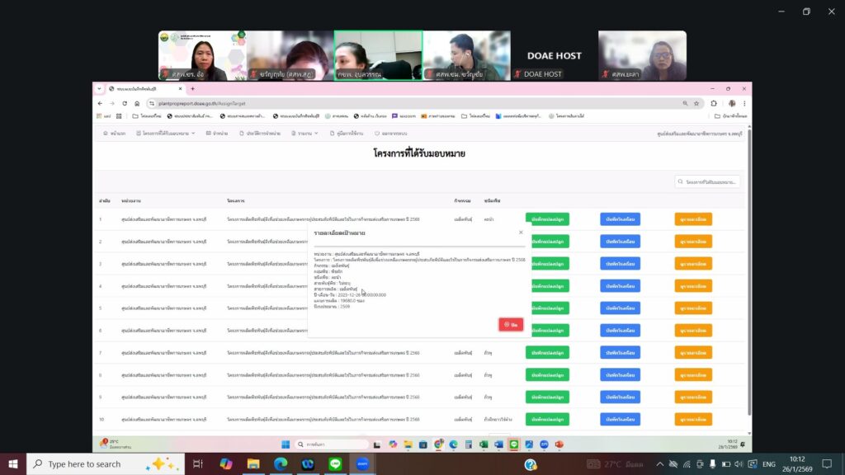Open หน้าแรก home menu item

coord(115,133)
